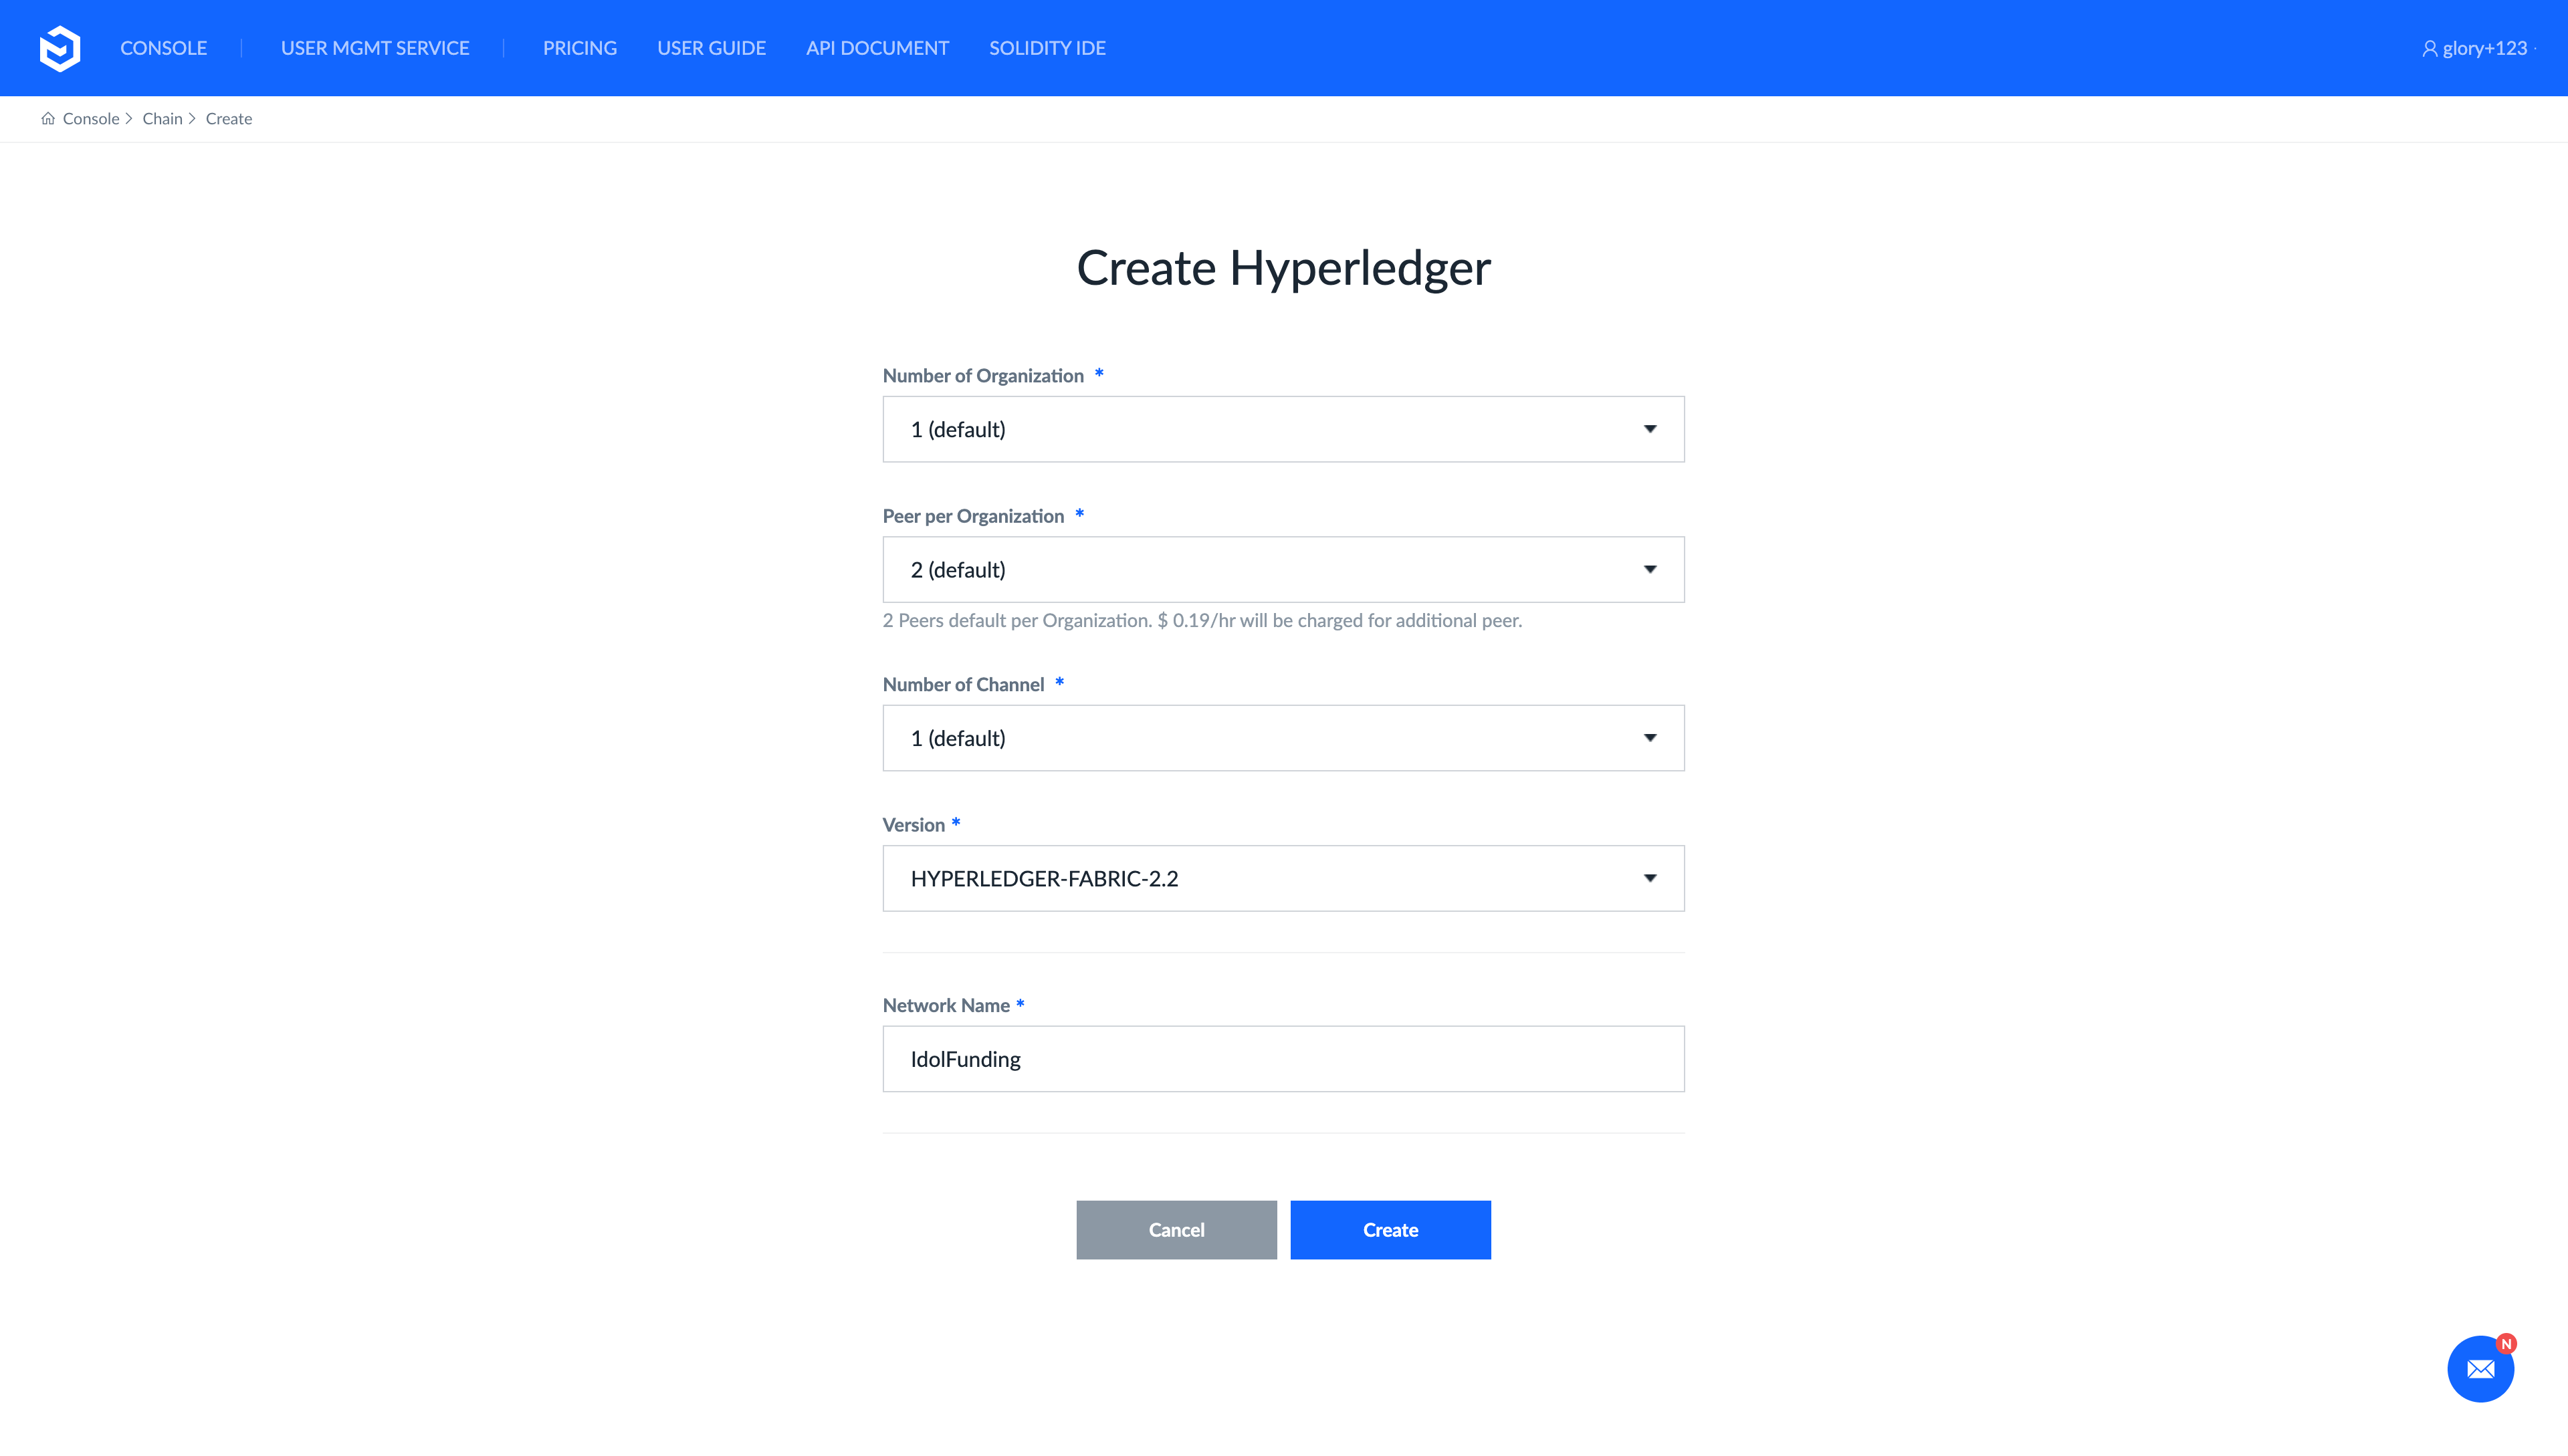Open the chat envelope bubble icon
2568x1456 pixels.
[2480, 1369]
